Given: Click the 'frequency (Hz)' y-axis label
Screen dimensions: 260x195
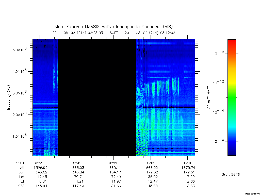Looking at the screenshot, I should pos(9,98).
